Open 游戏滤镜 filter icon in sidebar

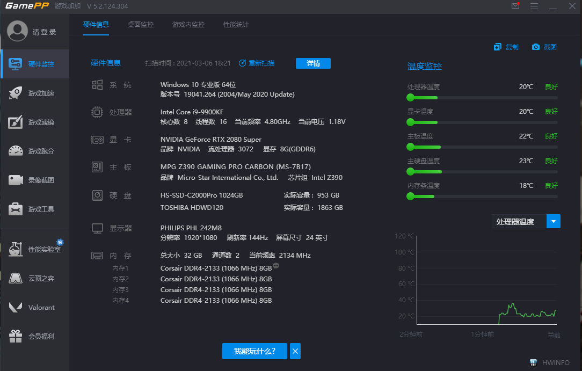15,122
